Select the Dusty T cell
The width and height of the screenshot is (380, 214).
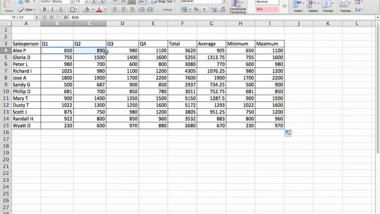(26, 105)
